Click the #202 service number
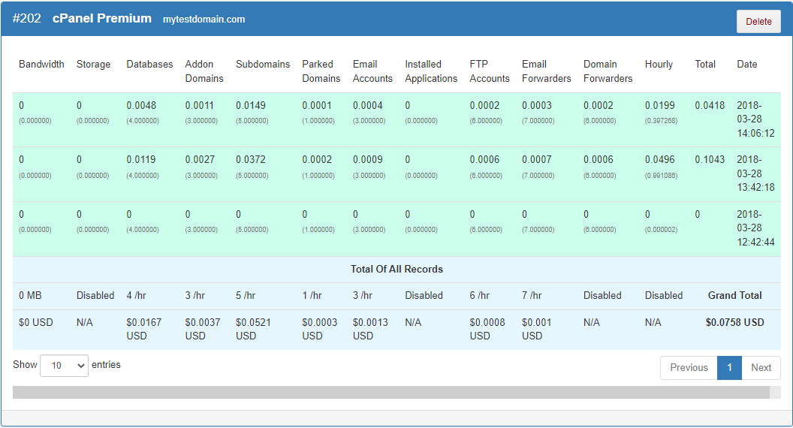 [x=27, y=18]
